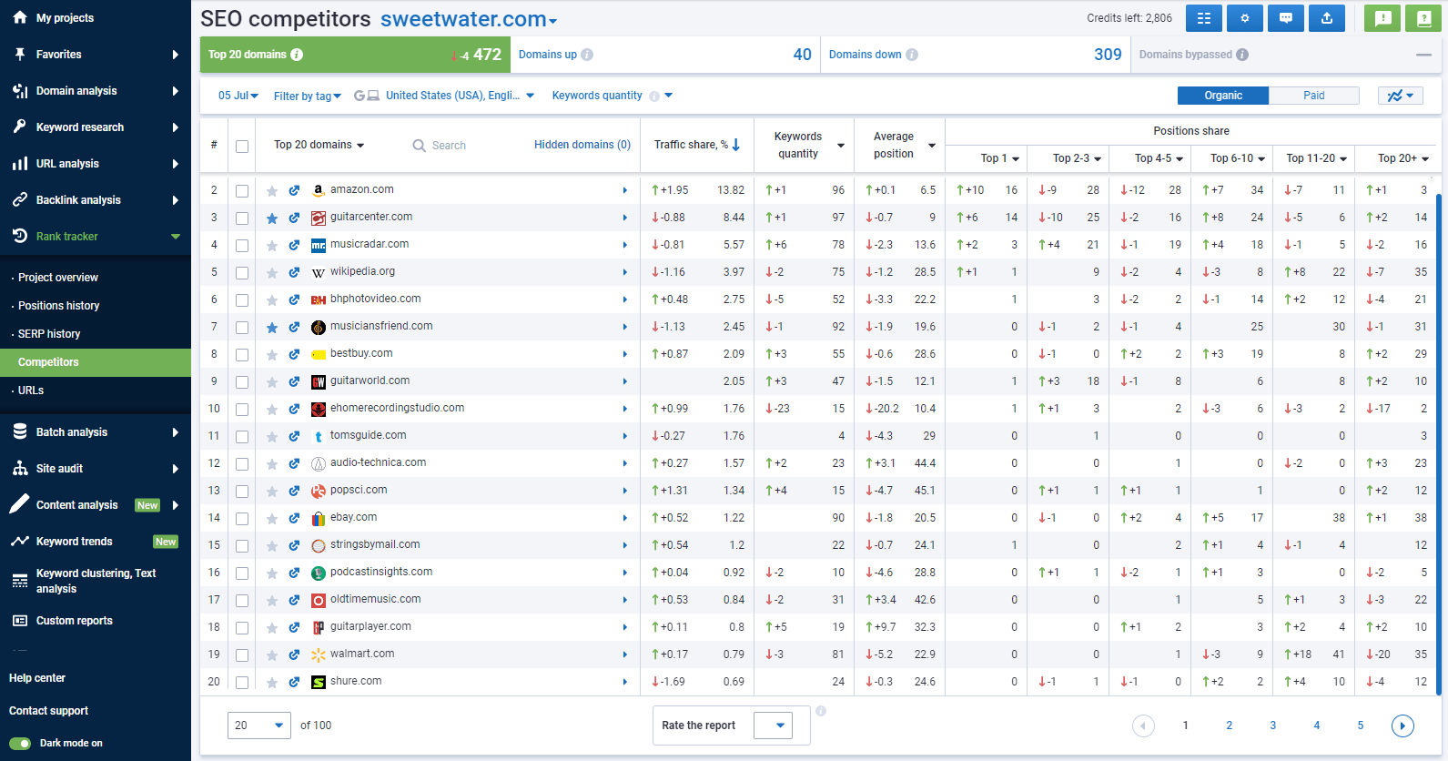Open the Rate the report dropdown
This screenshot has height=761, width=1448.
pyautogui.click(x=774, y=725)
